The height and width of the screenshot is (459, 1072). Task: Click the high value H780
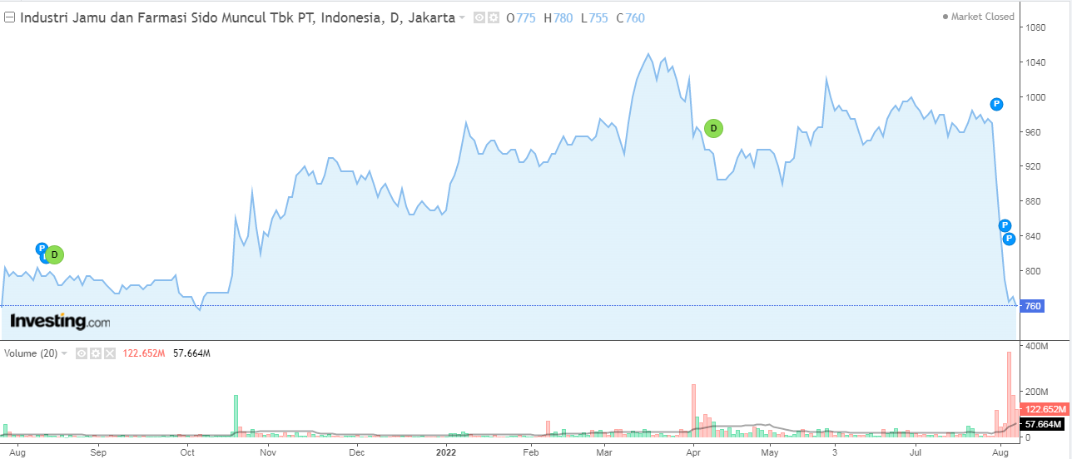click(x=558, y=17)
